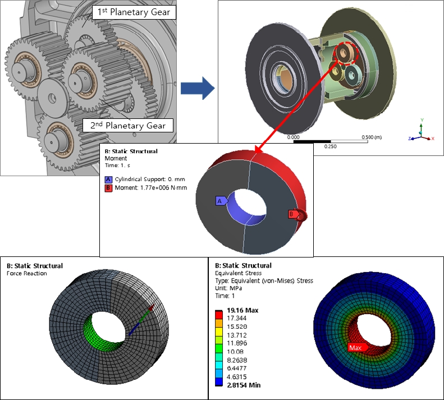The width and height of the screenshot is (444, 400).
Task: Click the 'Cylindrical Support: 0. mm' text
Action: click(150, 179)
